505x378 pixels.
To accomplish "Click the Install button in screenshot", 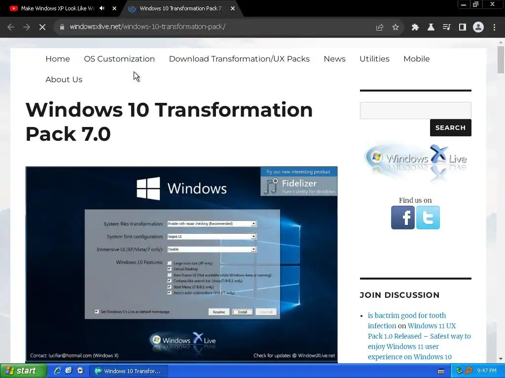I will [243, 312].
